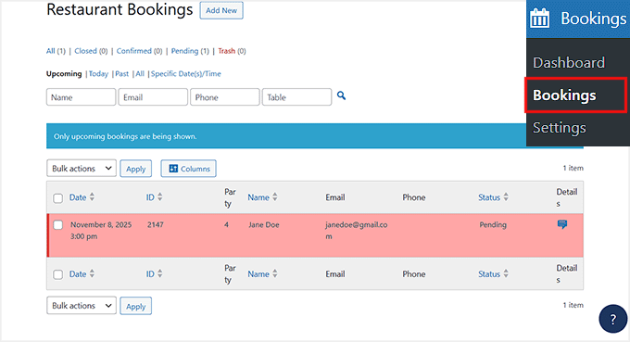Image resolution: width=630 pixels, height=342 pixels.
Task: Tick the select-all checkbox in top header
Action: click(57, 198)
